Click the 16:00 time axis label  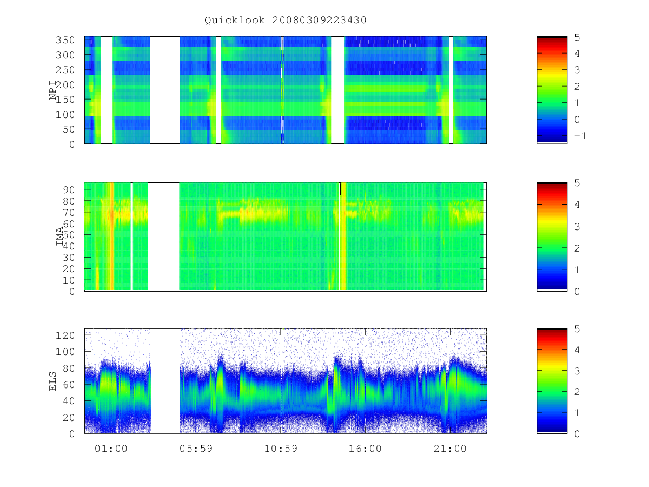click(x=365, y=449)
